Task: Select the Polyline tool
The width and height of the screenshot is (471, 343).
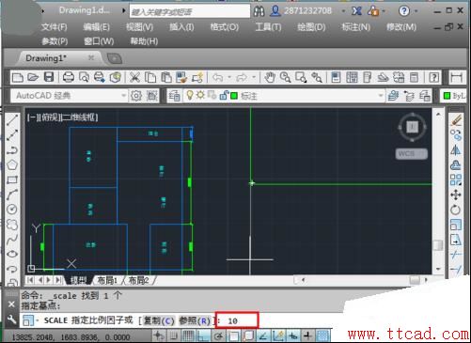Action: click(x=12, y=149)
